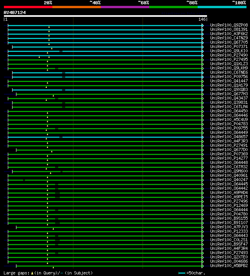Select the UniRef100_O04686 subject entry
The height and width of the screenshot is (276, 250).
tap(229, 261)
